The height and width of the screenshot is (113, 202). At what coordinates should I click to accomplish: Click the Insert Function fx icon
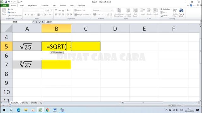[43, 22]
